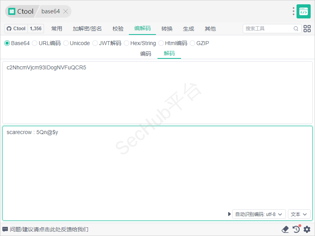
Task: Open the 加解密/签名 menu tab
Action: pos(87,29)
